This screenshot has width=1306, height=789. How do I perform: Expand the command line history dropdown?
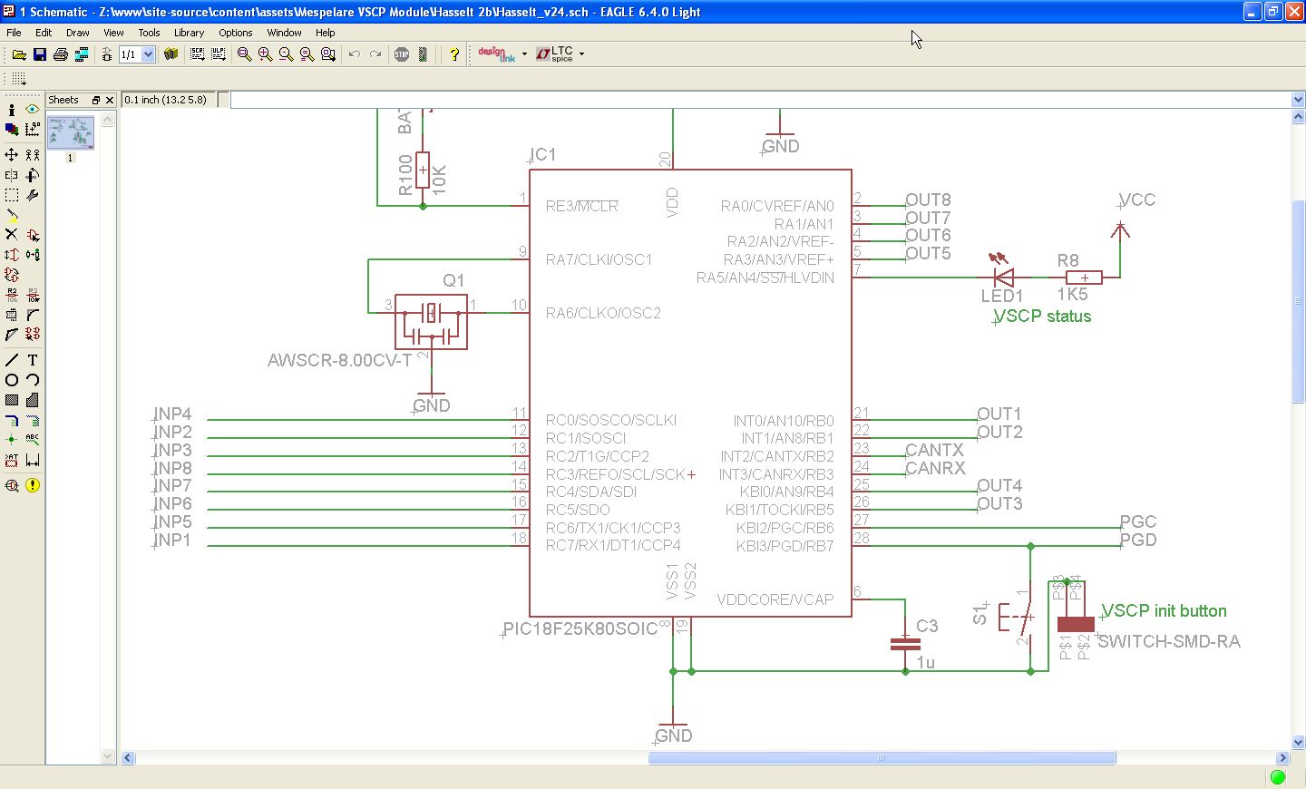coord(1297,100)
